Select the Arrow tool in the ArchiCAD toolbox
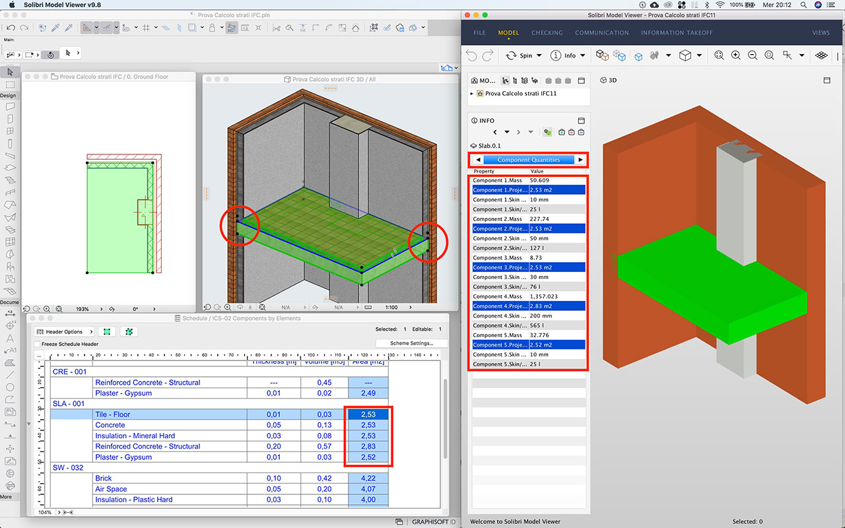Viewport: 845px width, 528px height. pos(9,72)
